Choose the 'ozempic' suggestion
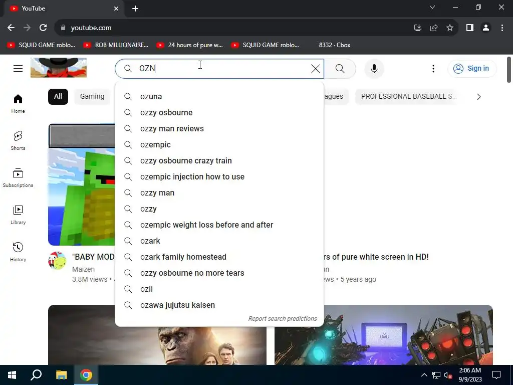The height and width of the screenshot is (385, 513). (x=219, y=145)
